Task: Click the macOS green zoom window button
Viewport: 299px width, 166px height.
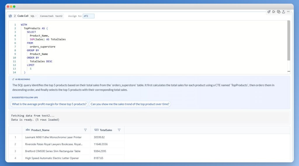Action: point(14,6)
